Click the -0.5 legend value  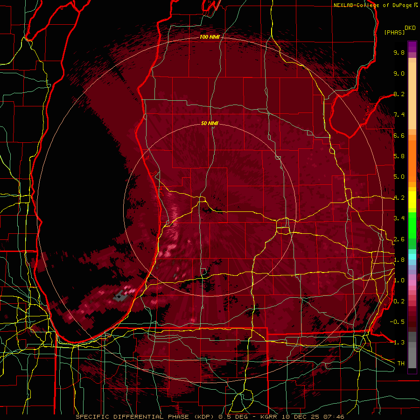pyautogui.click(x=397, y=322)
